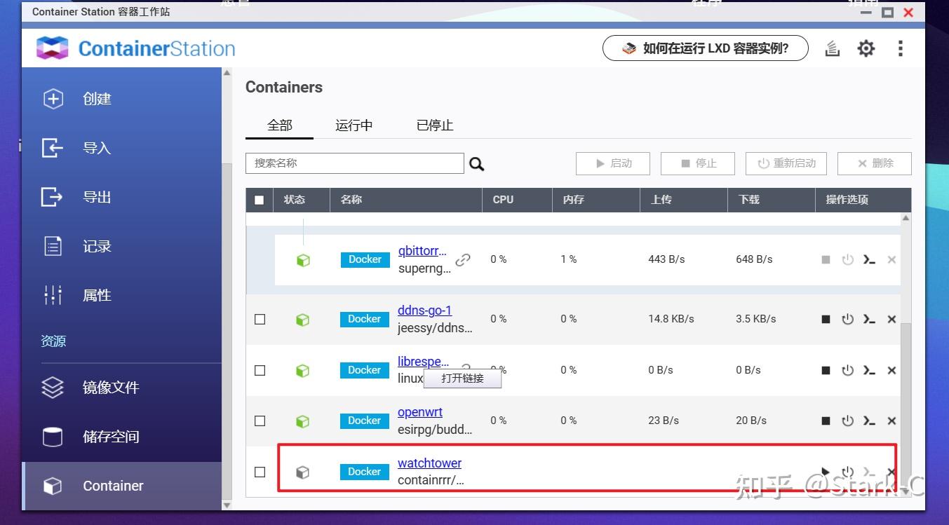
Task: Click the Images stack icon in sidebar
Action: (x=53, y=388)
